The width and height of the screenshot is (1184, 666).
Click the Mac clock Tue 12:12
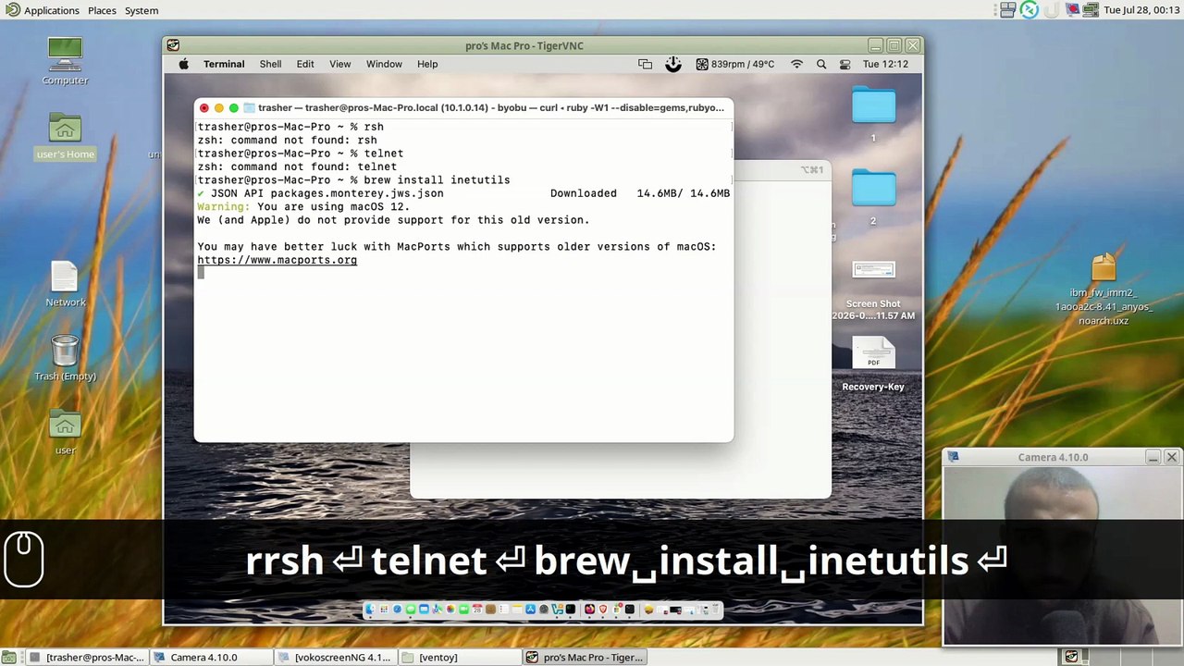(x=885, y=64)
